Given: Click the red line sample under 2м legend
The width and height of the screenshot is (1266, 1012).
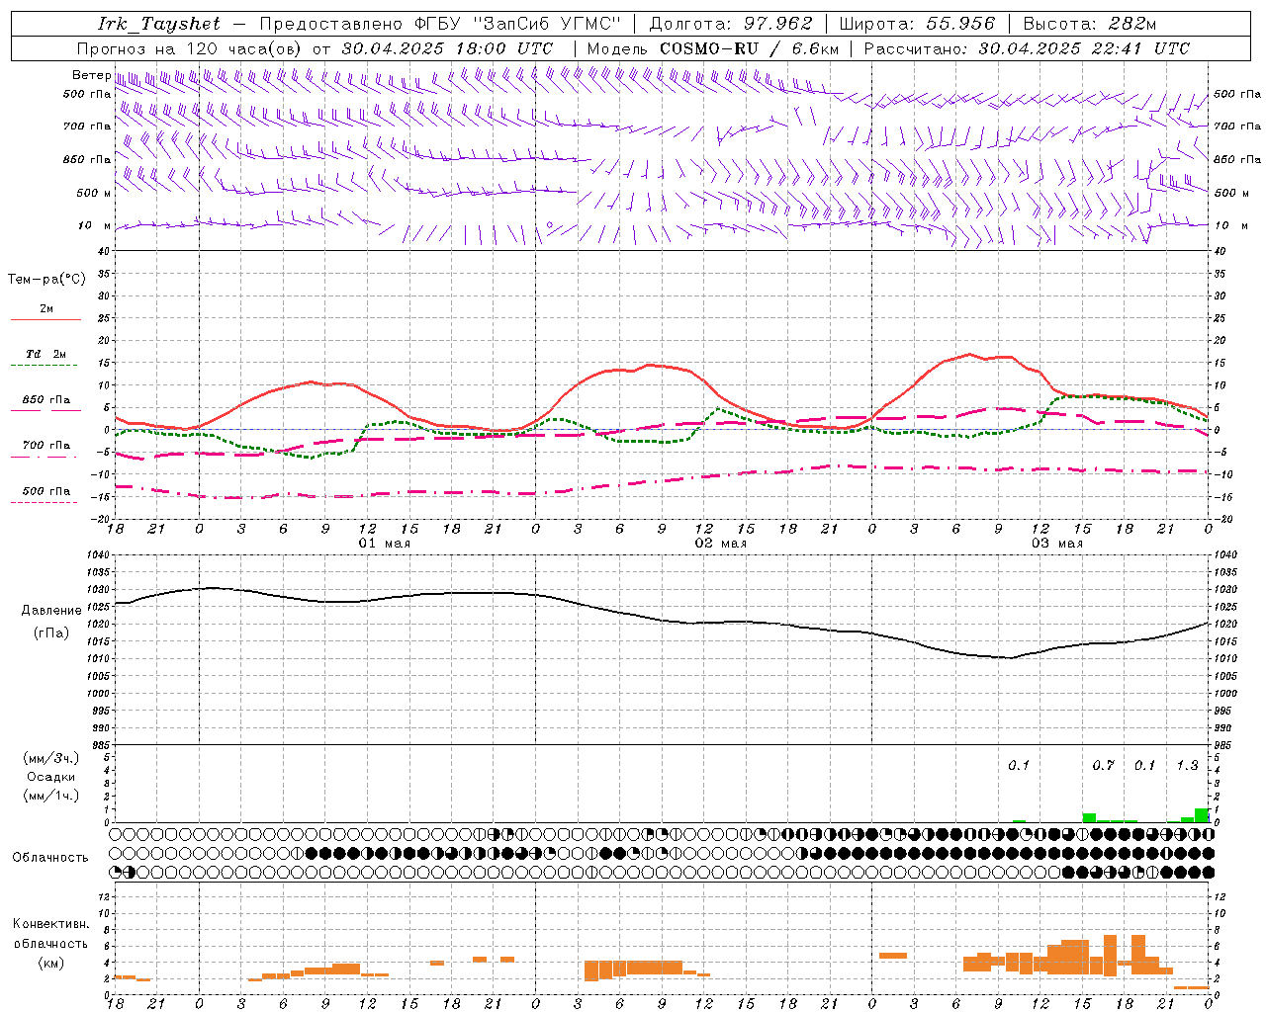Looking at the screenshot, I should [x=45, y=320].
